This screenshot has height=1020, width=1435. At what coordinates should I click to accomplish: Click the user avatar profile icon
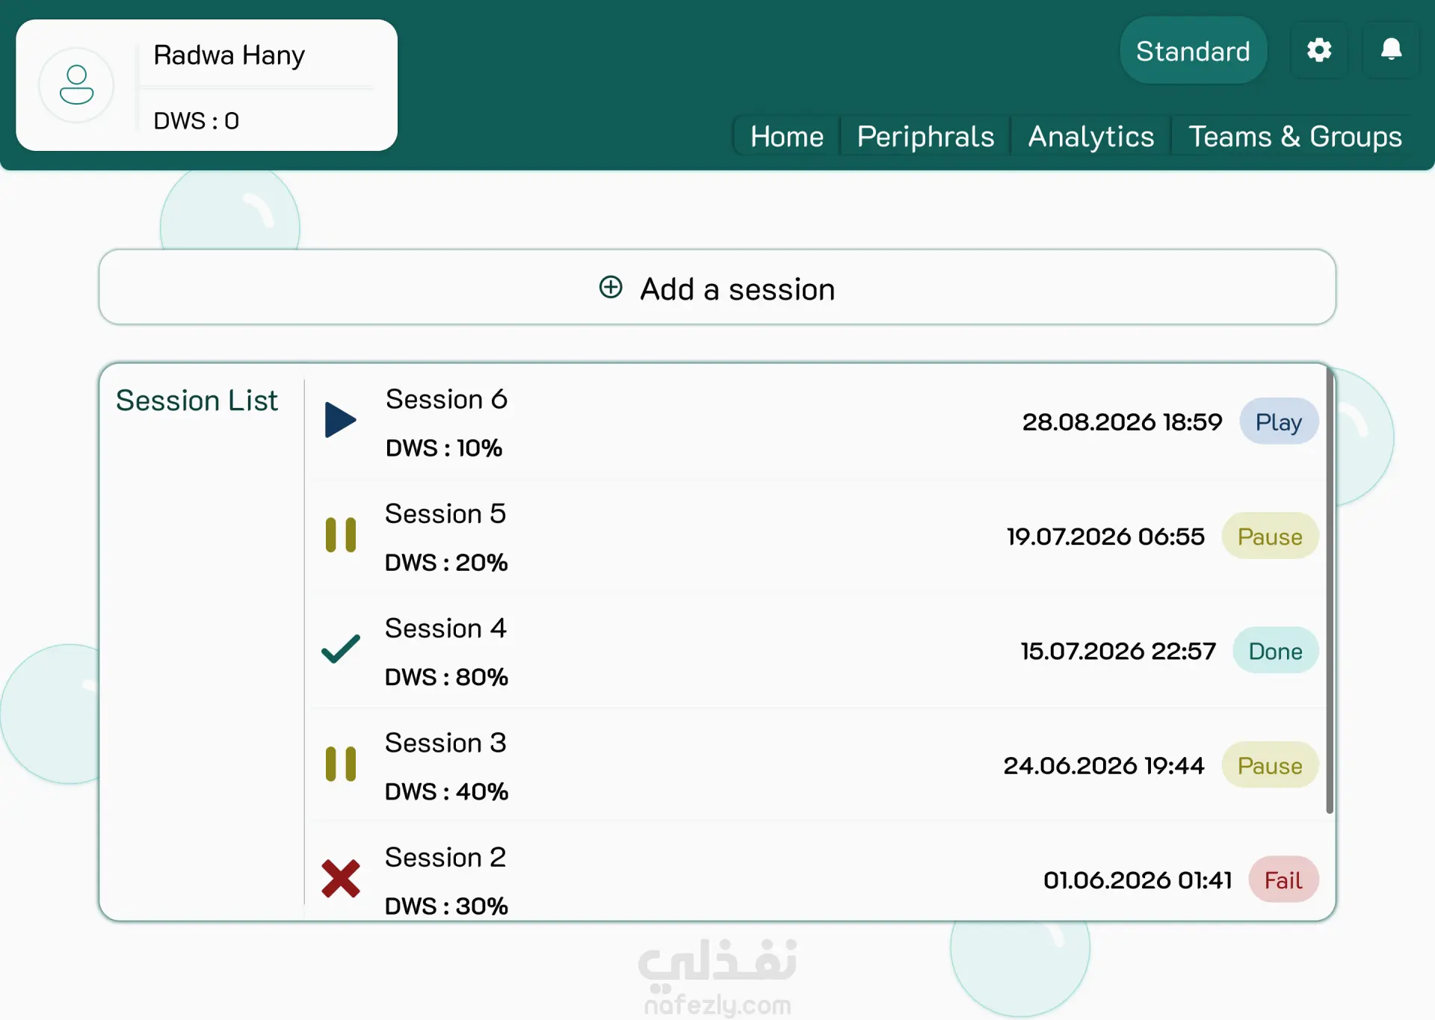pyautogui.click(x=76, y=85)
